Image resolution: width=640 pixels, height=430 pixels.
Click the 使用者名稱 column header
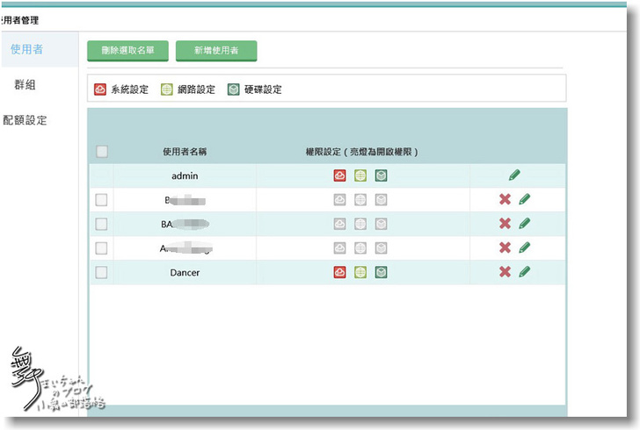coord(185,152)
